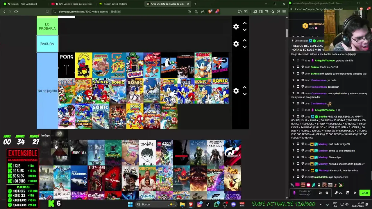The image size is (372, 209).
Task: Open 7TV emote menu in chat
Action: click(320, 193)
